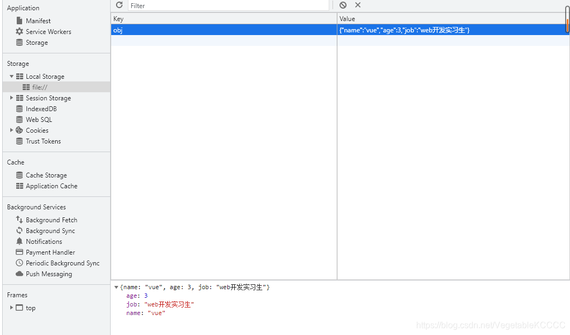
Task: Open Background Sync service
Action: (50, 231)
